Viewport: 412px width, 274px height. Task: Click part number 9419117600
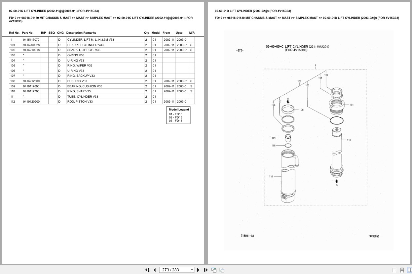(31, 86)
